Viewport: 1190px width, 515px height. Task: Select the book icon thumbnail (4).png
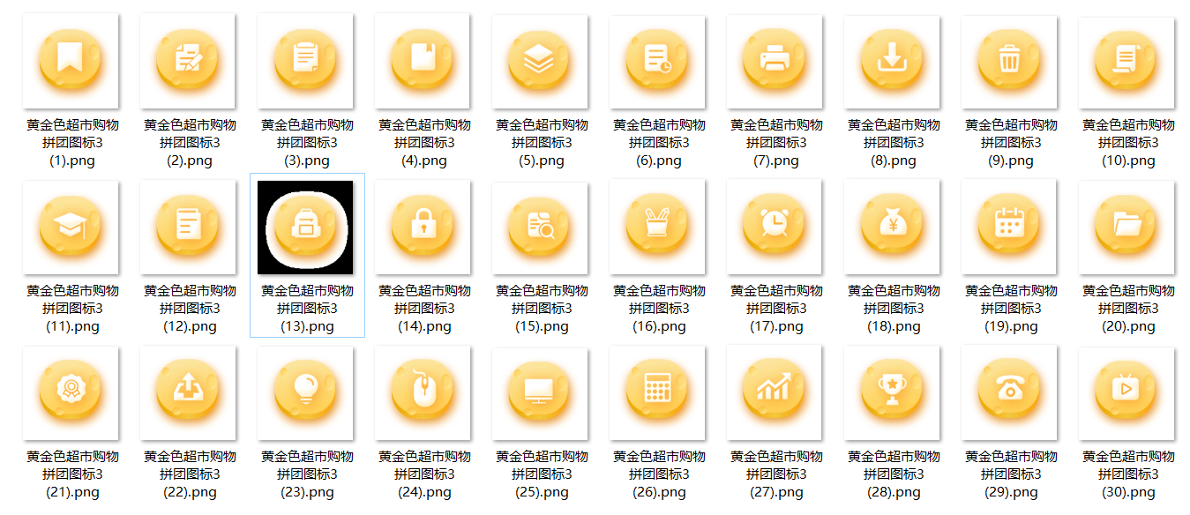coord(423,61)
